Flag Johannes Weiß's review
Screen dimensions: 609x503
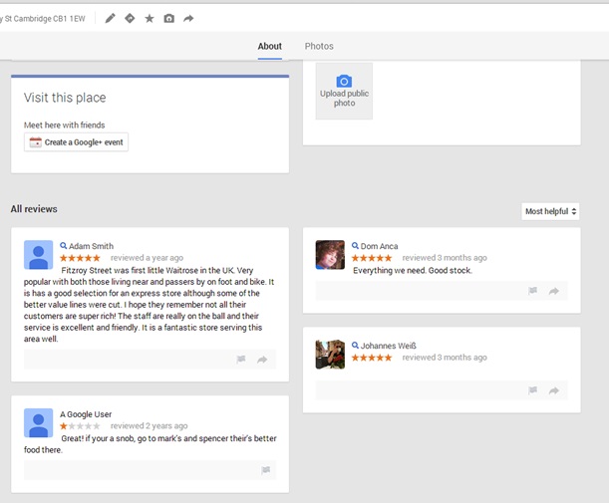click(533, 390)
